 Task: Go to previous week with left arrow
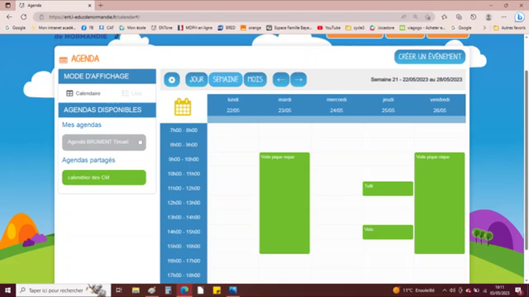(281, 79)
